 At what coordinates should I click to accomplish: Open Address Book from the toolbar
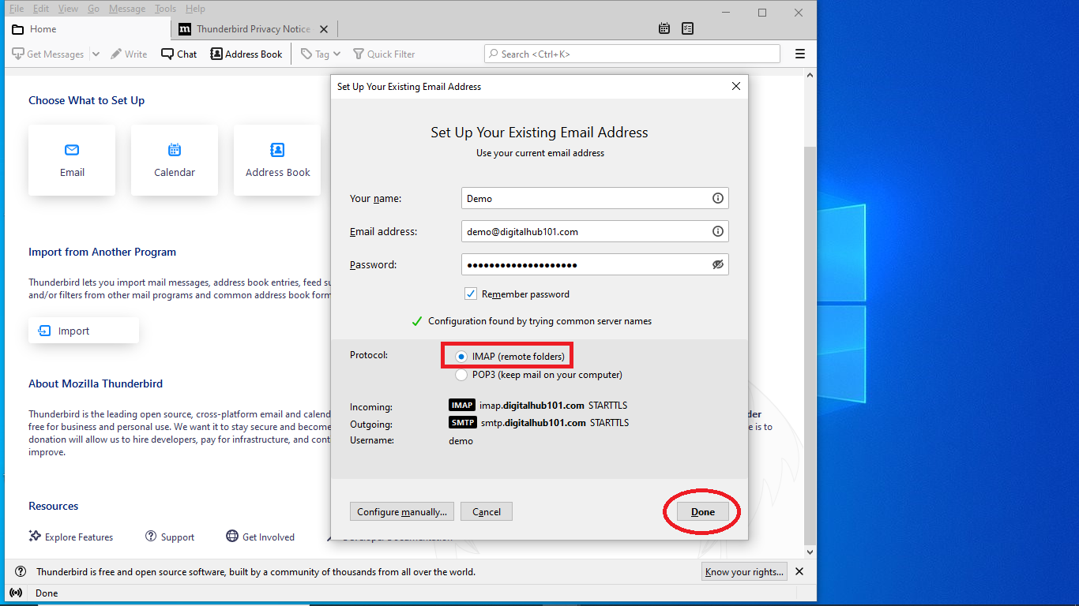point(246,54)
